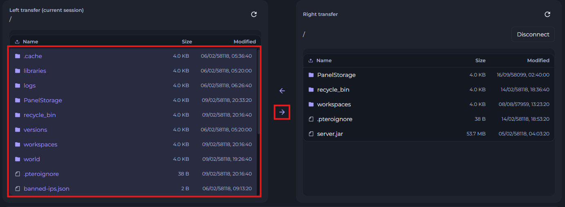Screen dimensions: 565x207
Task: Refresh the left transfer file list
Action: [254, 14]
